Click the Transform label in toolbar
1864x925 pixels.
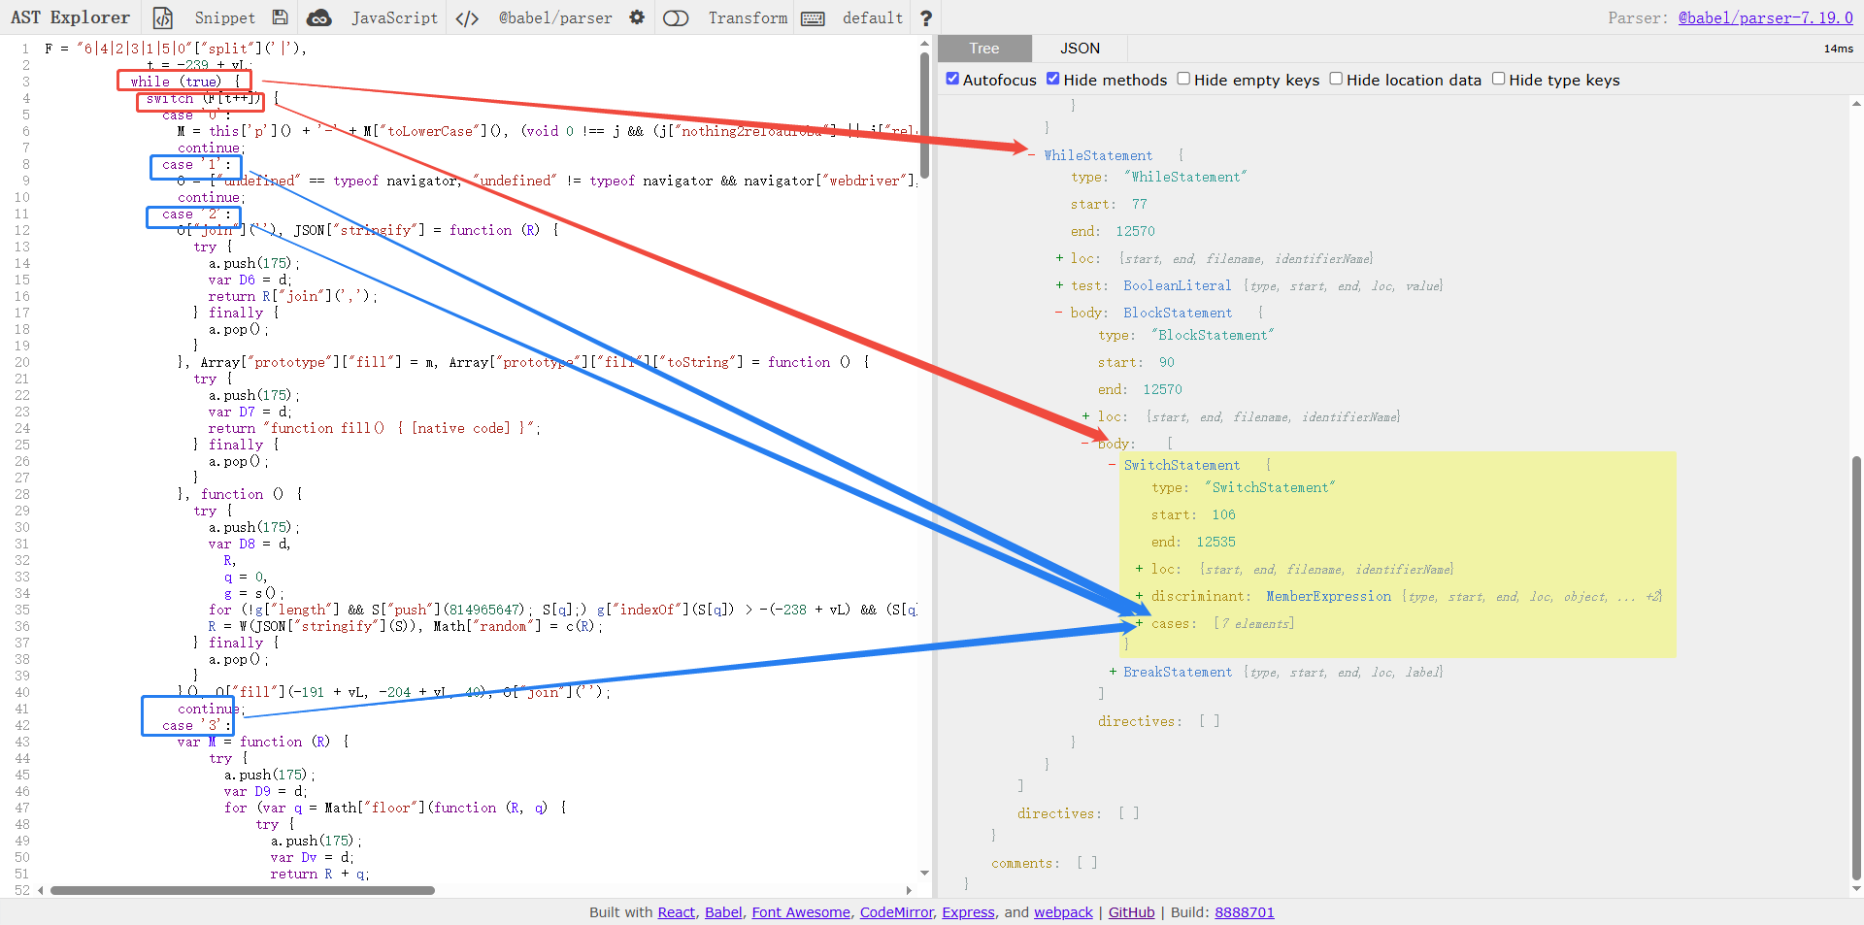point(748,17)
